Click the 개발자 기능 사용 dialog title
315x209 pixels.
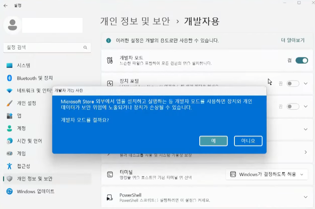69,90
